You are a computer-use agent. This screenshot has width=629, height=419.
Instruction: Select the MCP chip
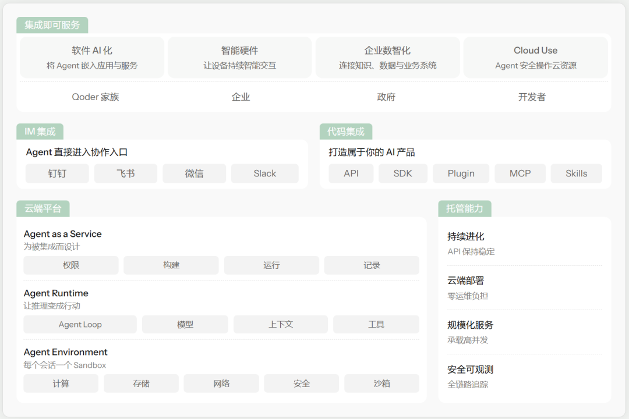click(x=520, y=173)
